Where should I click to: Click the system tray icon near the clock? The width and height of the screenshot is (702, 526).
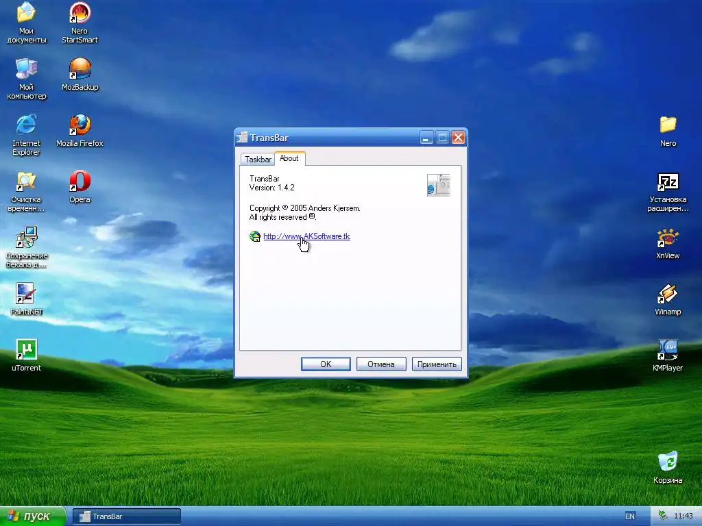[663, 516]
